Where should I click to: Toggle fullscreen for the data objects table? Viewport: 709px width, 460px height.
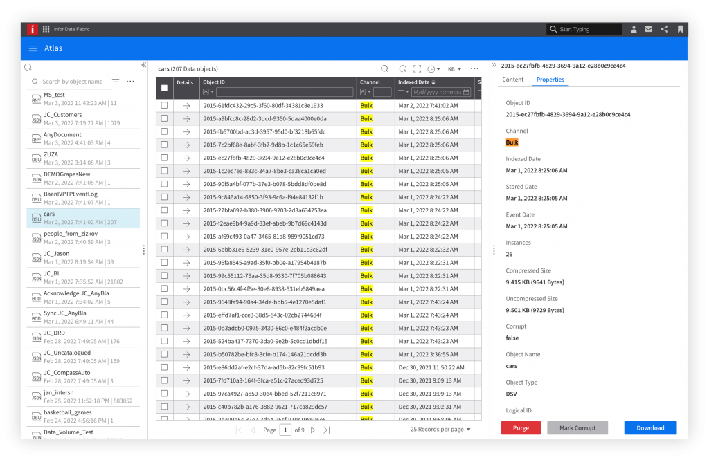pyautogui.click(x=417, y=68)
